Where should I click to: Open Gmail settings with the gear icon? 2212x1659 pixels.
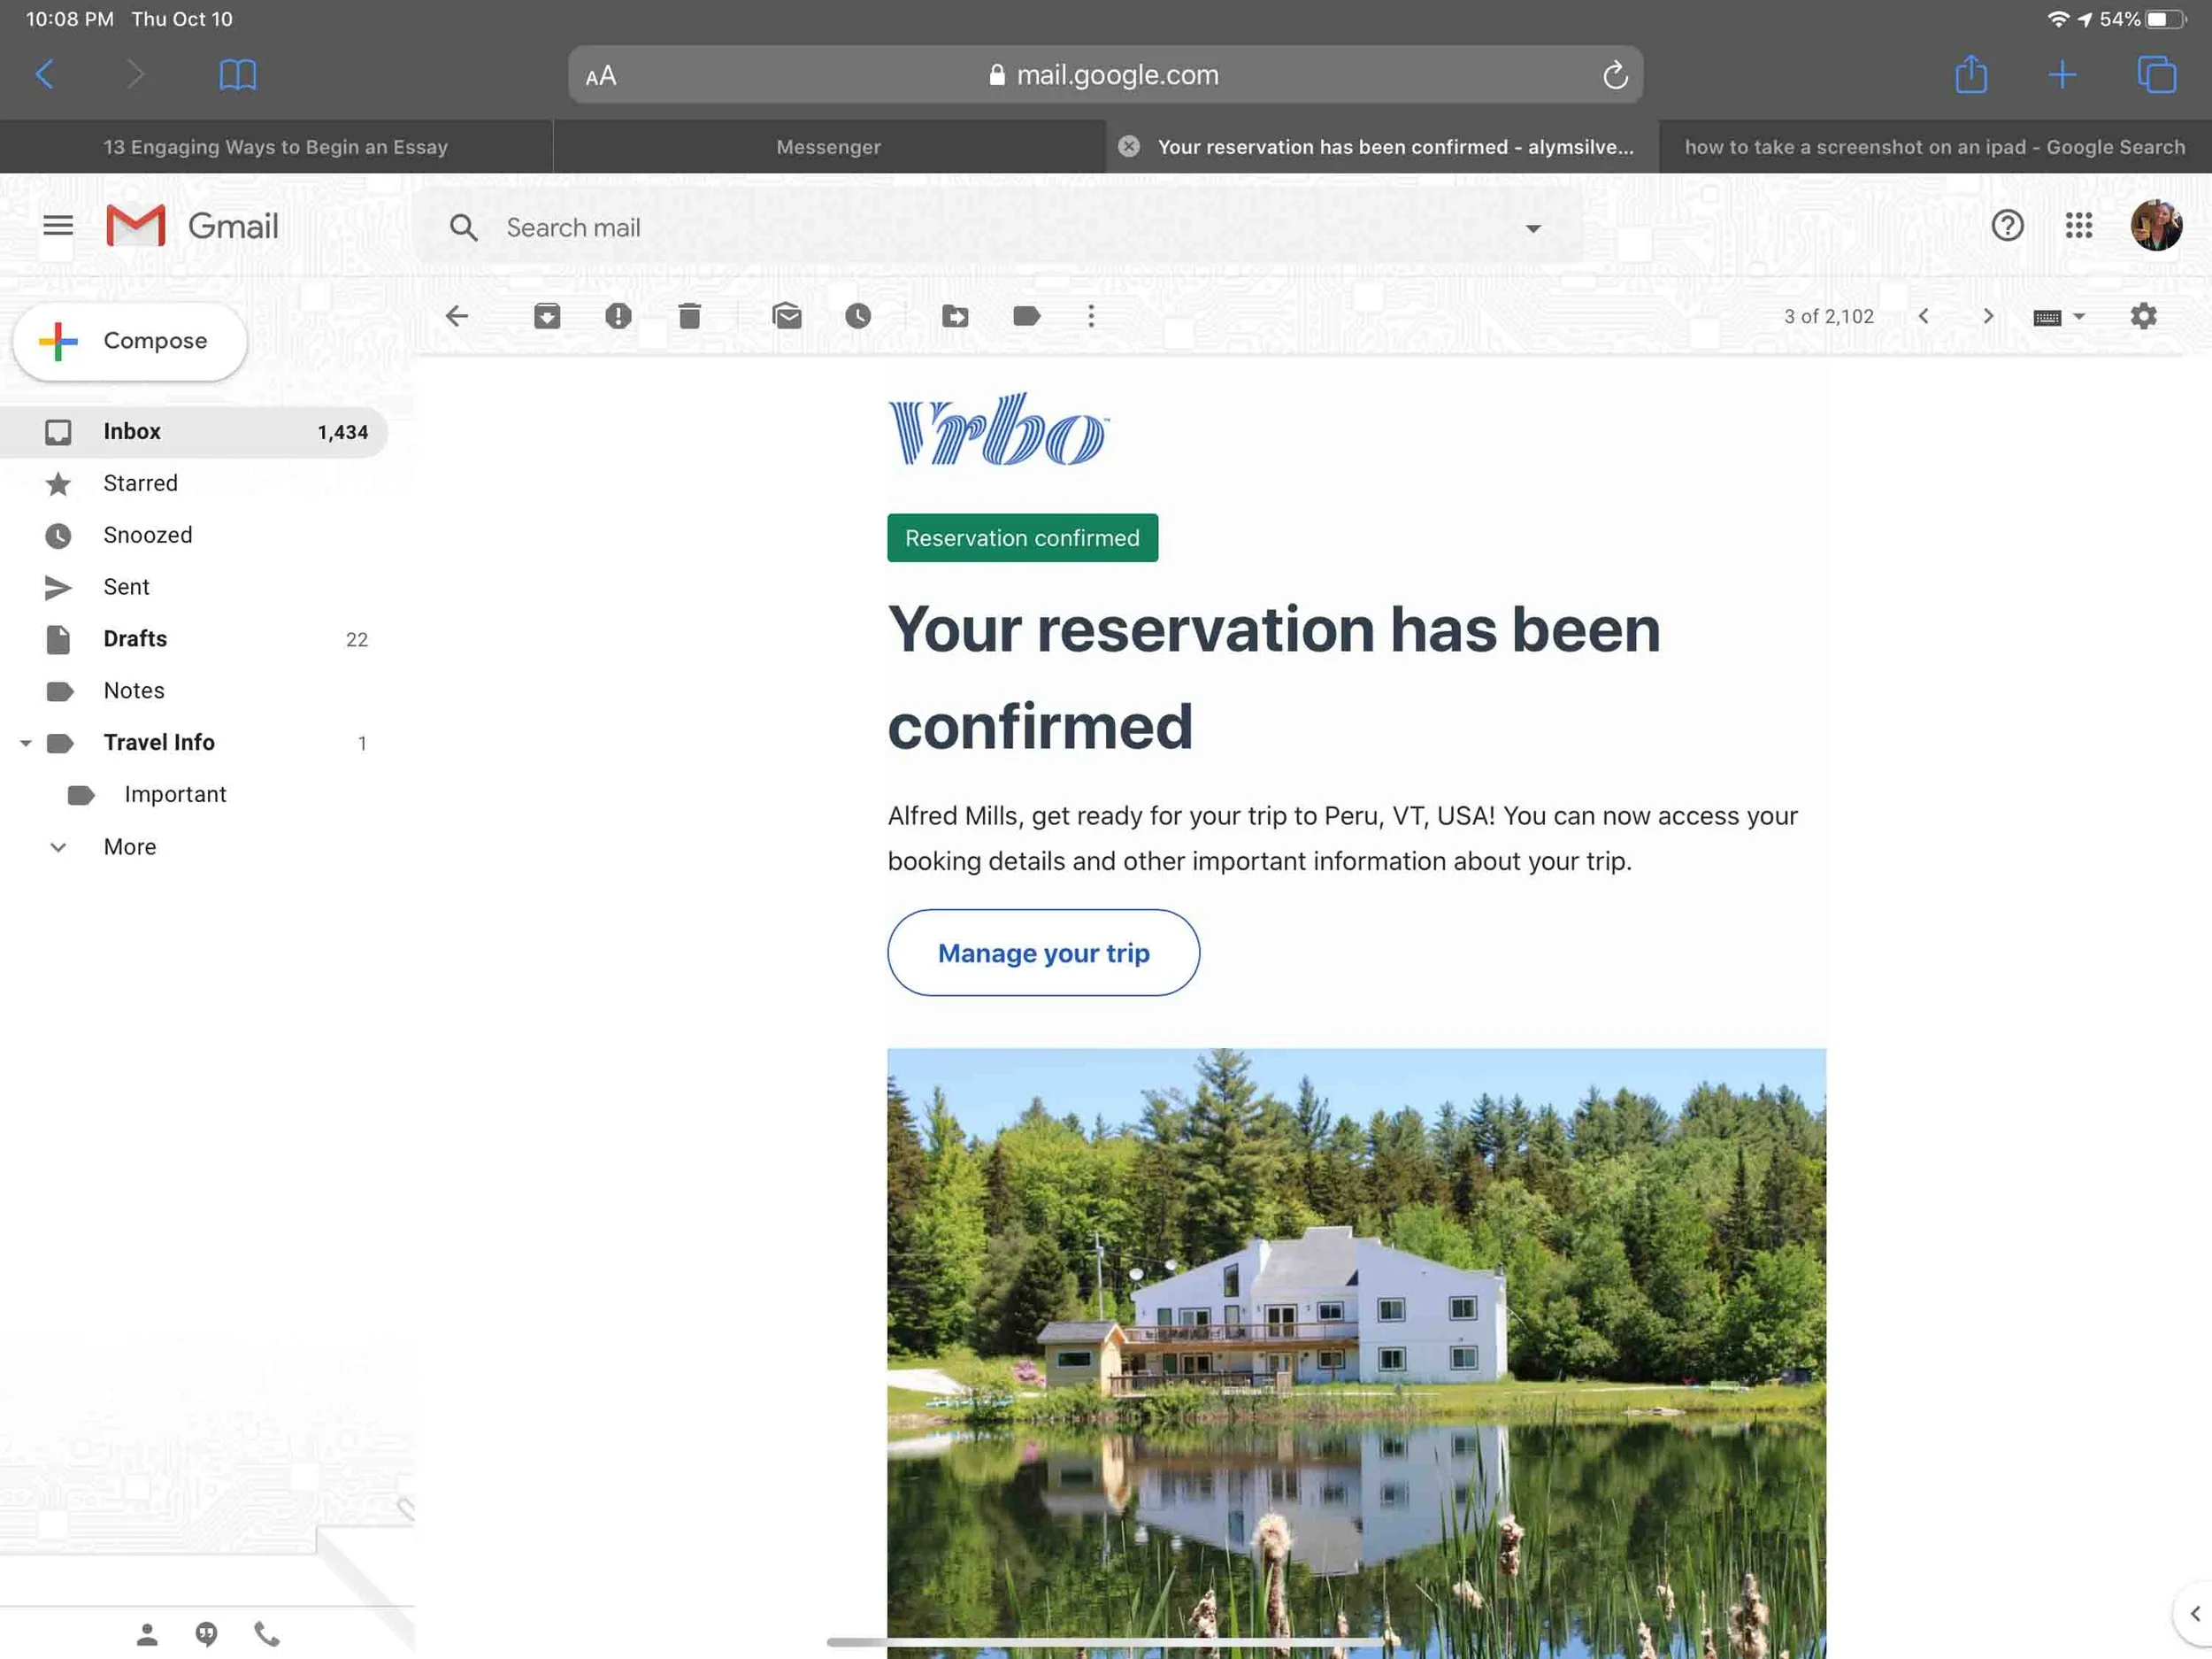[2143, 316]
